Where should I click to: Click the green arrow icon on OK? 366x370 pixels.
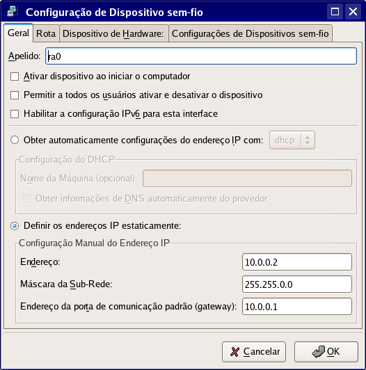tap(318, 352)
